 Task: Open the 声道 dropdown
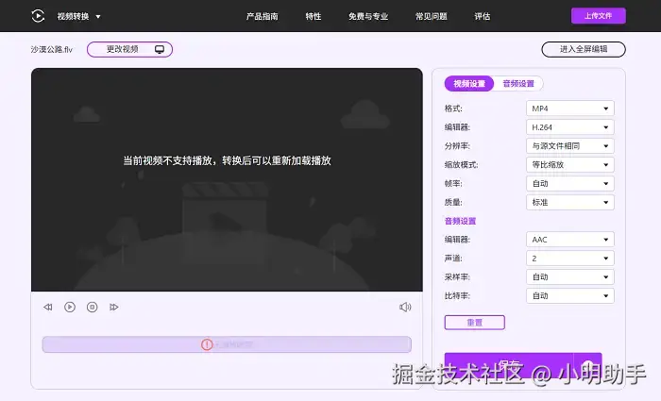pyautogui.click(x=570, y=259)
